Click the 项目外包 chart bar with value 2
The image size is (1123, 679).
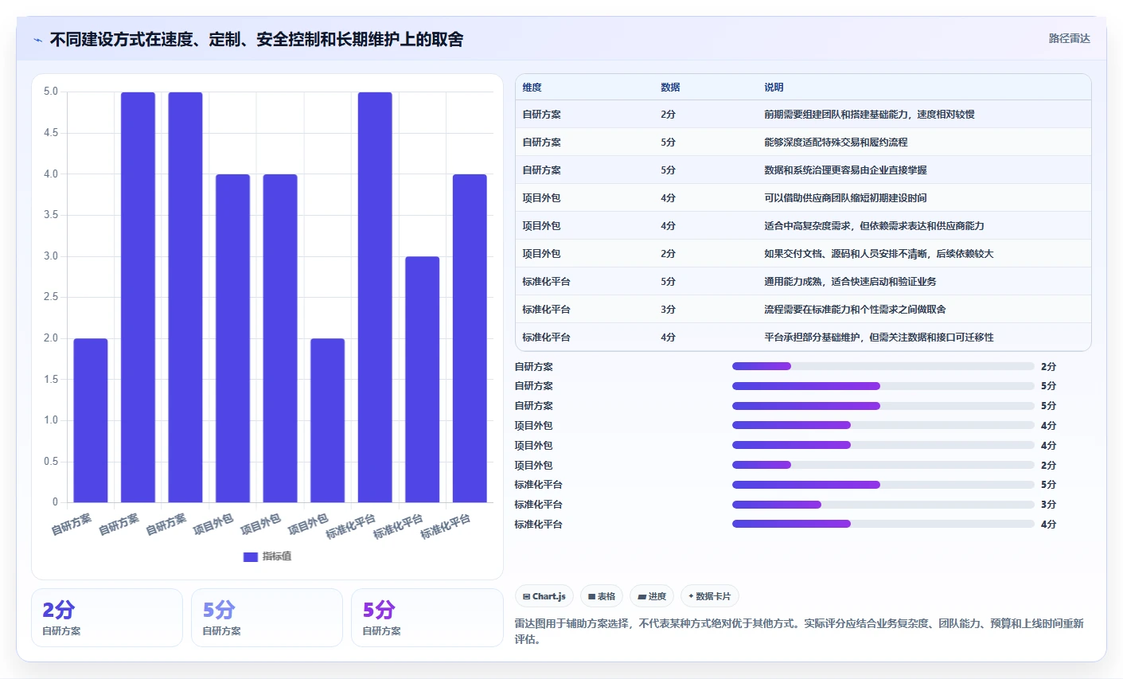327,420
